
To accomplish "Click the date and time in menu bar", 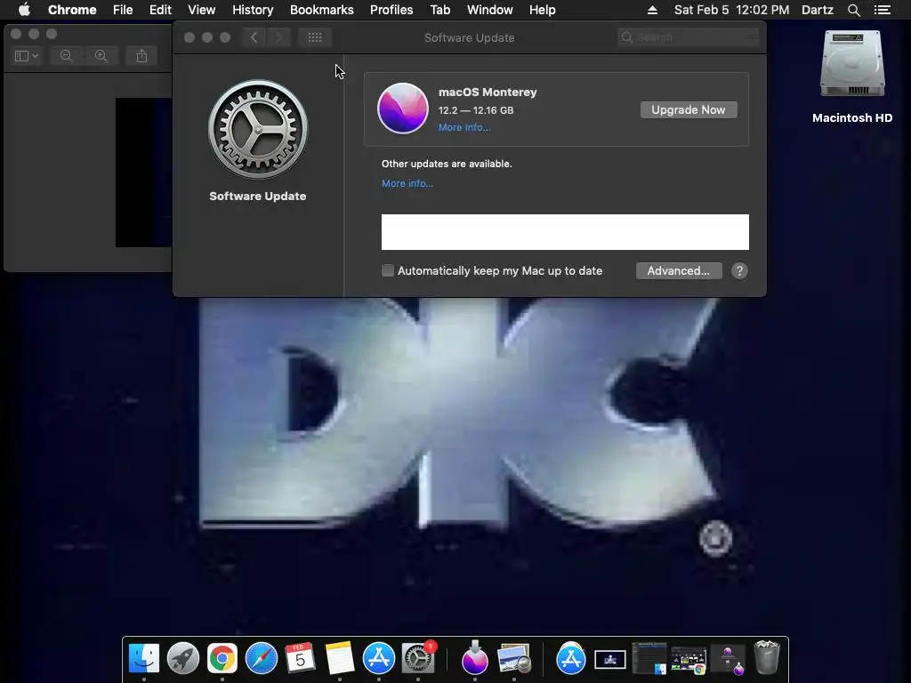I will [x=731, y=10].
